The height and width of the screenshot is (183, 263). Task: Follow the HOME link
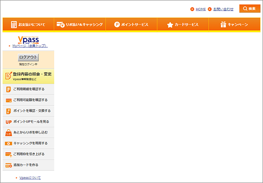click(201, 9)
